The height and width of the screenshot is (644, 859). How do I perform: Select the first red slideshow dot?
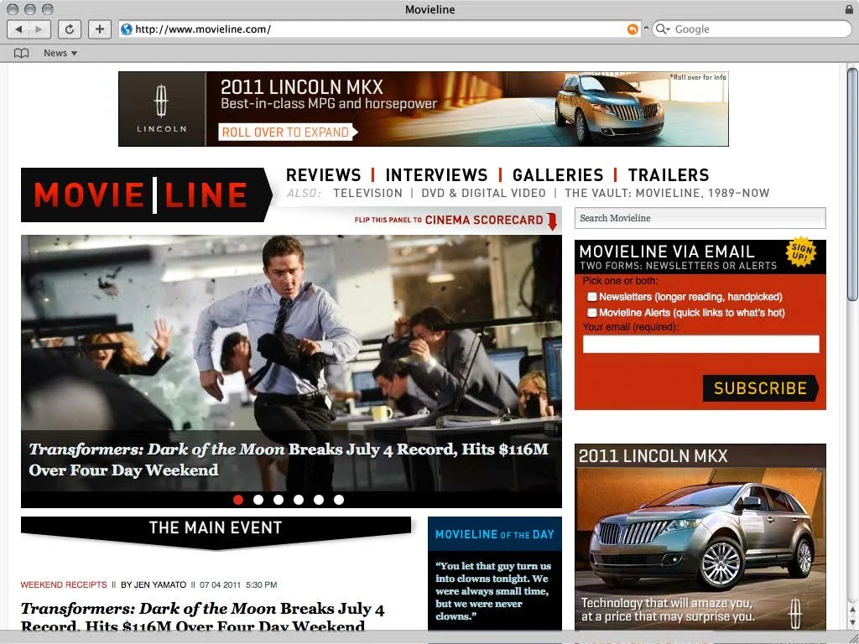click(237, 500)
